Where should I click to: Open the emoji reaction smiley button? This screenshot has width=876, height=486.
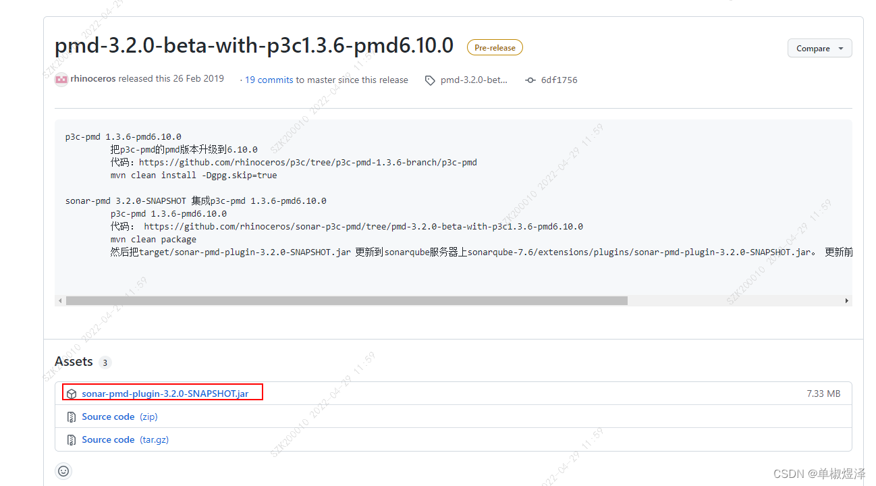coord(63,471)
